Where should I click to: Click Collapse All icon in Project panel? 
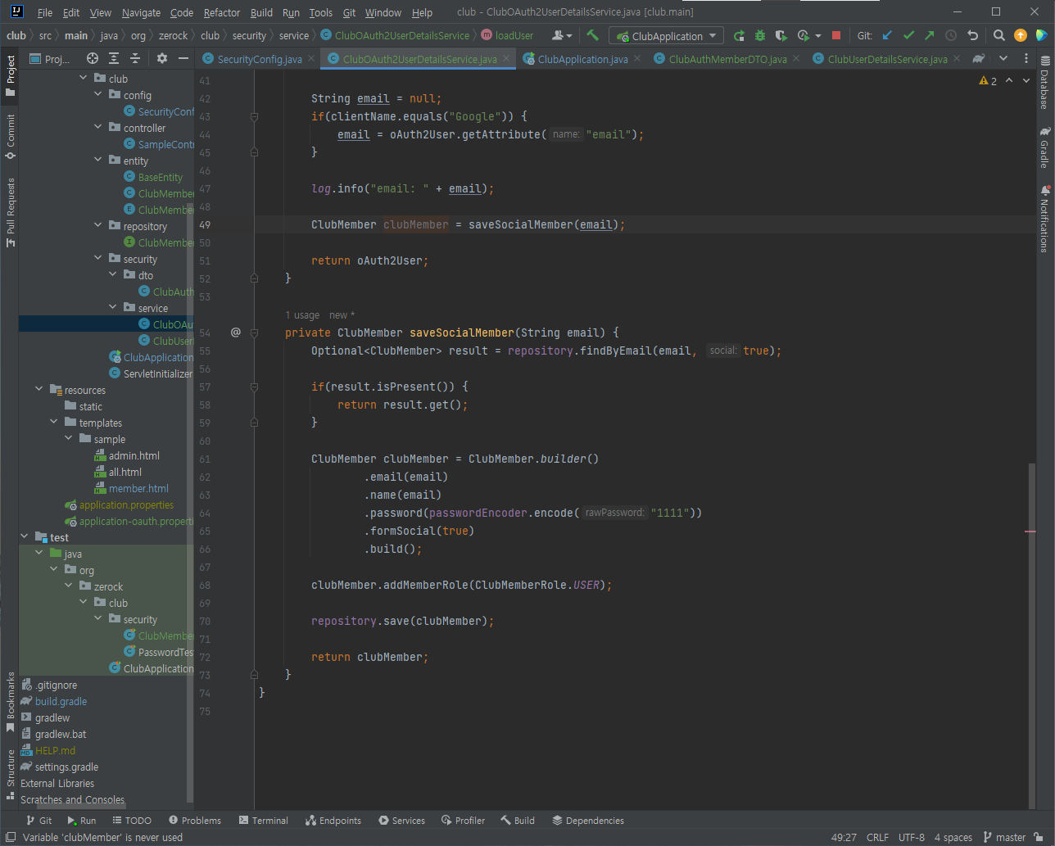coord(135,58)
